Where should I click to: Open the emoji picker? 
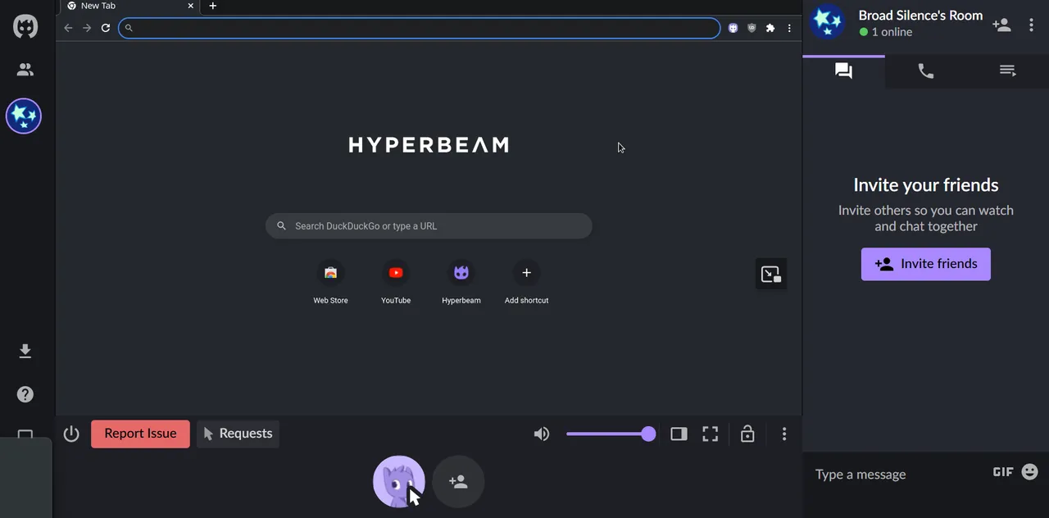coord(1030,472)
